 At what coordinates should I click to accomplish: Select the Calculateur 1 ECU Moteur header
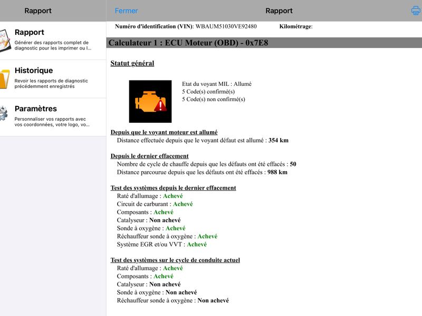pos(264,43)
